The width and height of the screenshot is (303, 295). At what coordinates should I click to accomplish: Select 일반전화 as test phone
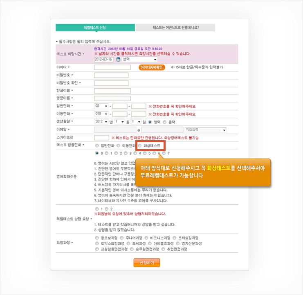(97, 145)
